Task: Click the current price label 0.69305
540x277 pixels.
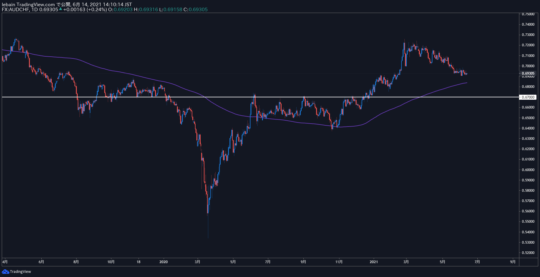Action: pyautogui.click(x=528, y=73)
